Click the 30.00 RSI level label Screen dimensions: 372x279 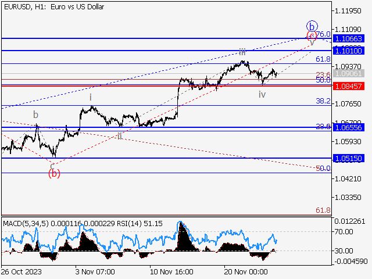(x=344, y=251)
